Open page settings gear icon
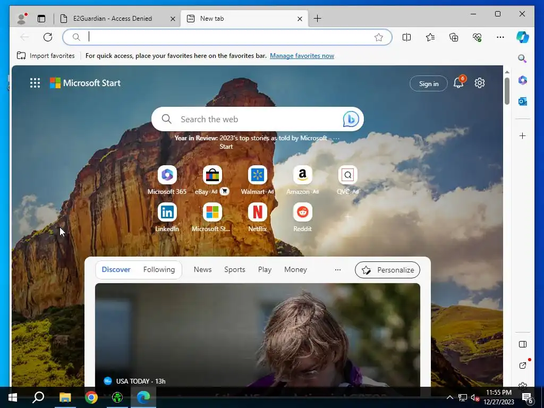The width and height of the screenshot is (544, 408). (x=480, y=83)
